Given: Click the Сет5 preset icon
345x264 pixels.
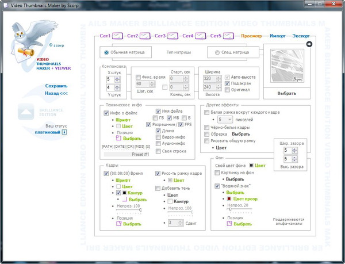Looking at the screenshot, I should [228, 36].
